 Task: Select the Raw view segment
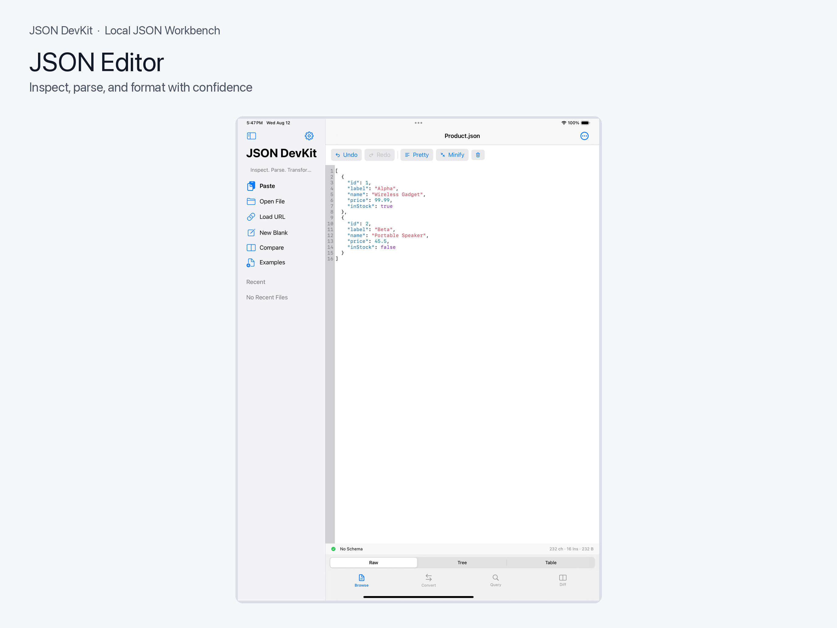(x=373, y=563)
